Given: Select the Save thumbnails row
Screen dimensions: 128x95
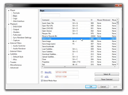Looking at the screenshot, I should point(79,46).
